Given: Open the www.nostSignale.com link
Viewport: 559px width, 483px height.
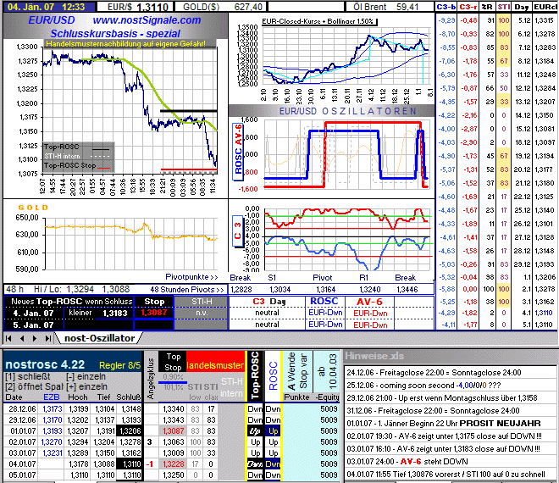Looking at the screenshot, I should coord(147,20).
